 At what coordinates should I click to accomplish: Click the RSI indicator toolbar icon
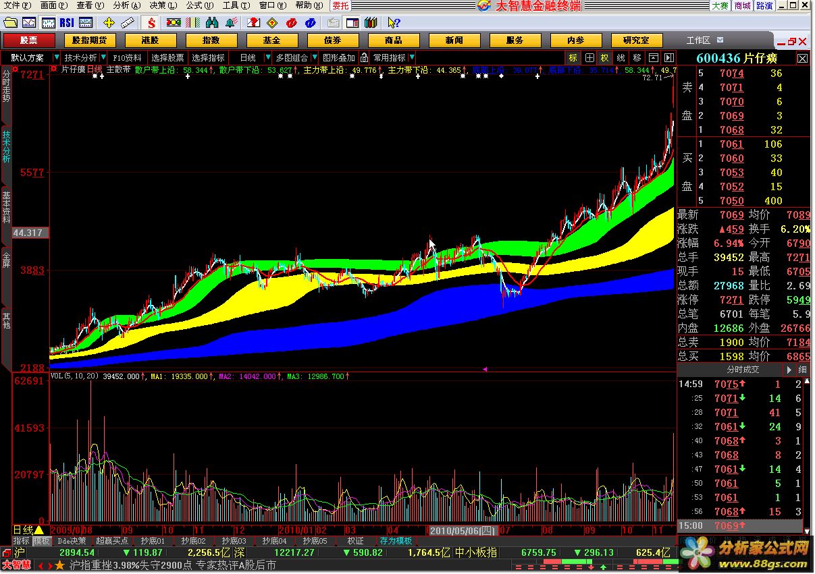tap(68, 23)
